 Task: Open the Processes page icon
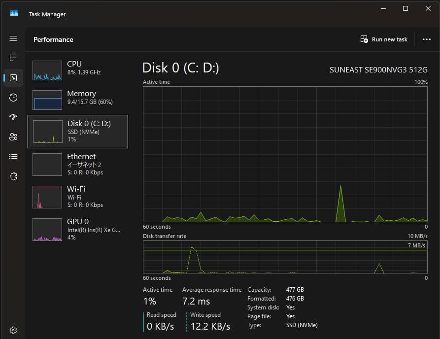point(13,58)
